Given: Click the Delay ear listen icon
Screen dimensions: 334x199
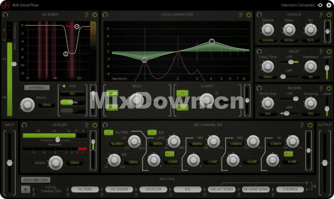Looking at the screenshot, I should (321, 51).
